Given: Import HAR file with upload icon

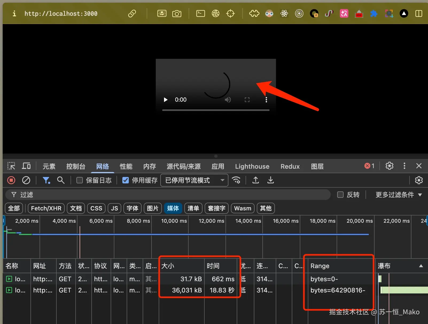Looking at the screenshot, I should coord(256,180).
